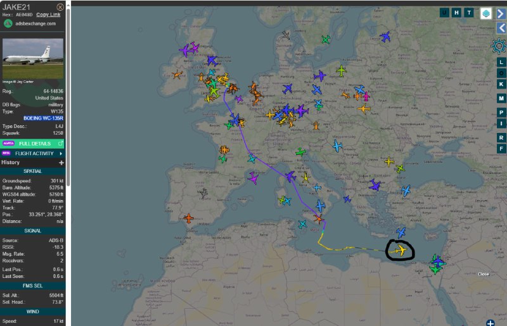This screenshot has width=507, height=326.
Task: Toggle the O map button
Action: (x=501, y=73)
